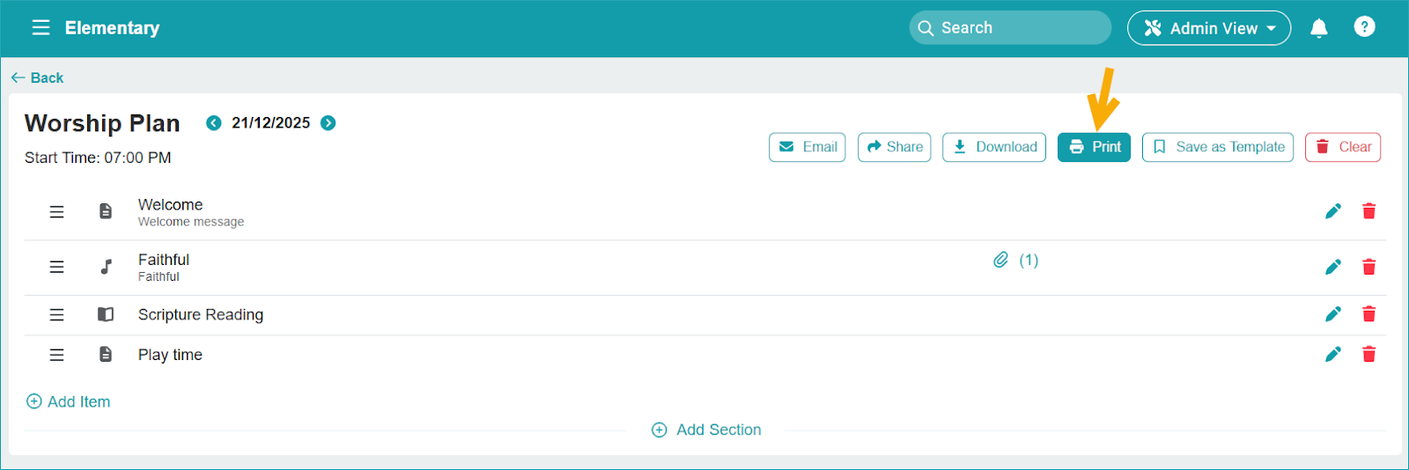This screenshot has width=1409, height=470.
Task: Save the plan as a template
Action: point(1217,147)
